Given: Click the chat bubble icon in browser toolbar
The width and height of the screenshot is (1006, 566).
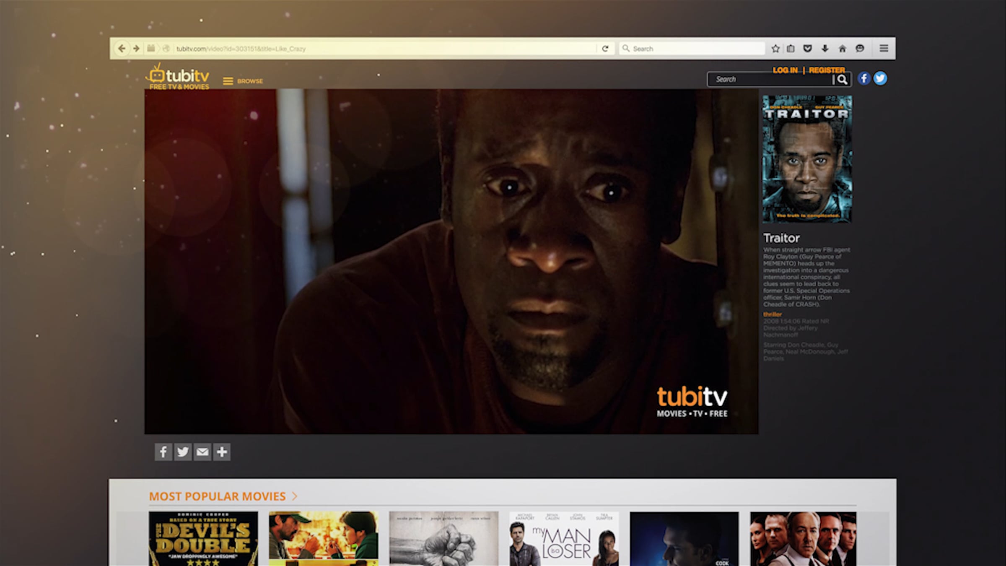Looking at the screenshot, I should coord(860,49).
